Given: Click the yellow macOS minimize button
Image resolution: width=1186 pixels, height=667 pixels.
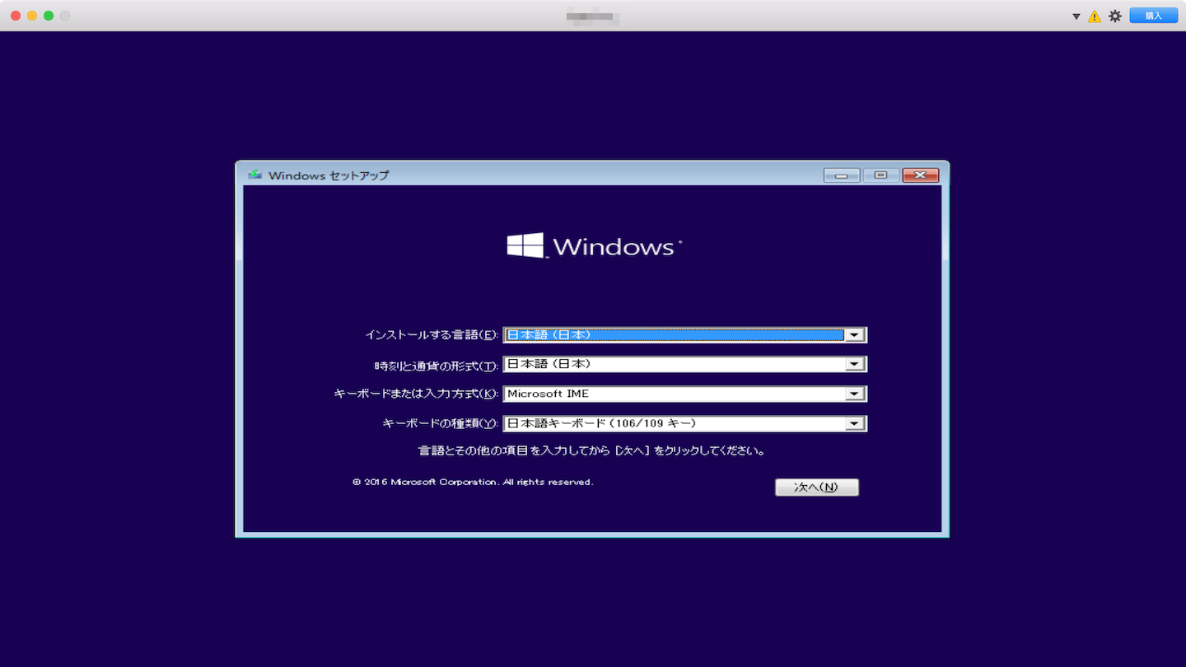Looking at the screenshot, I should pos(32,16).
